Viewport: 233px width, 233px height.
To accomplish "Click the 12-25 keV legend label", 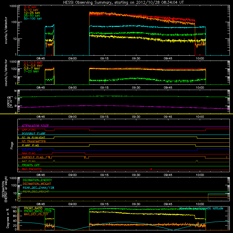I will click(32, 13).
